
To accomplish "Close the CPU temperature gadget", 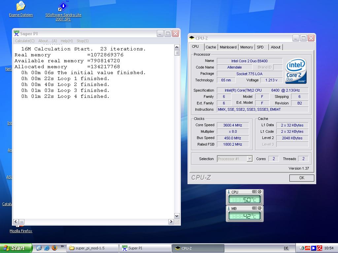I will pyautogui.click(x=259, y=191).
